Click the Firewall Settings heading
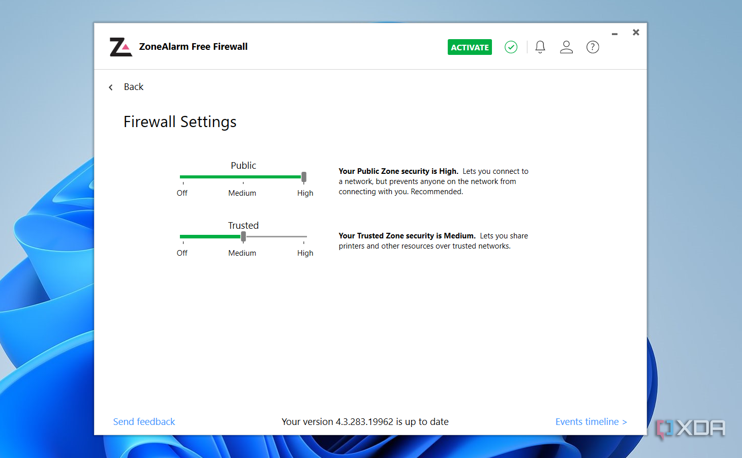Viewport: 742px width, 458px height. pyautogui.click(x=180, y=122)
